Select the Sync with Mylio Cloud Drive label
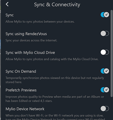 point(30,53)
